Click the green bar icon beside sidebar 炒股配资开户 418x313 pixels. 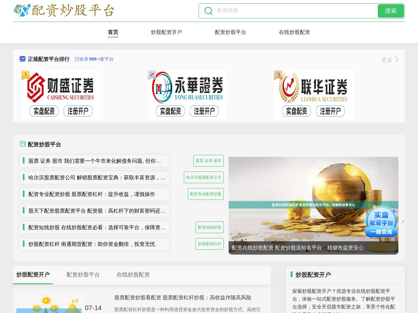pyautogui.click(x=292, y=275)
